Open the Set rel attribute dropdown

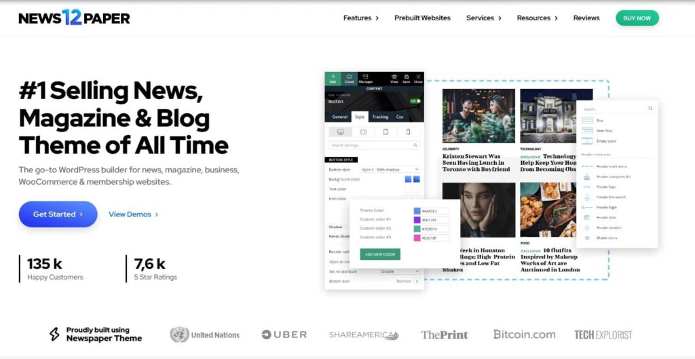tap(399, 271)
